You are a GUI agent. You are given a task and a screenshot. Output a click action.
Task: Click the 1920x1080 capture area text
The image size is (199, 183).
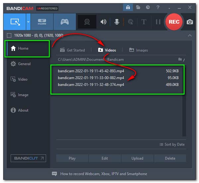[38, 35]
